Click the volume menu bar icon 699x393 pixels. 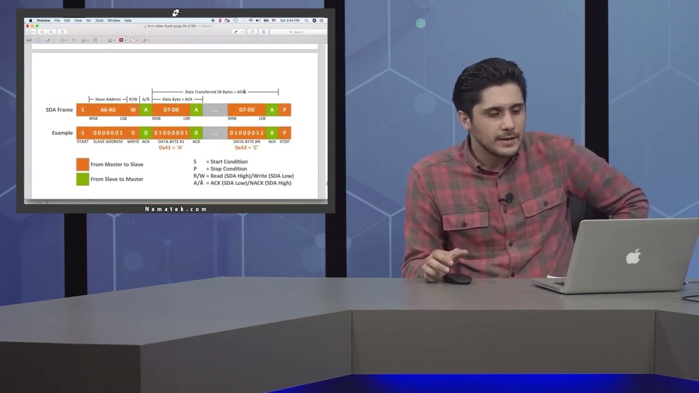click(258, 20)
